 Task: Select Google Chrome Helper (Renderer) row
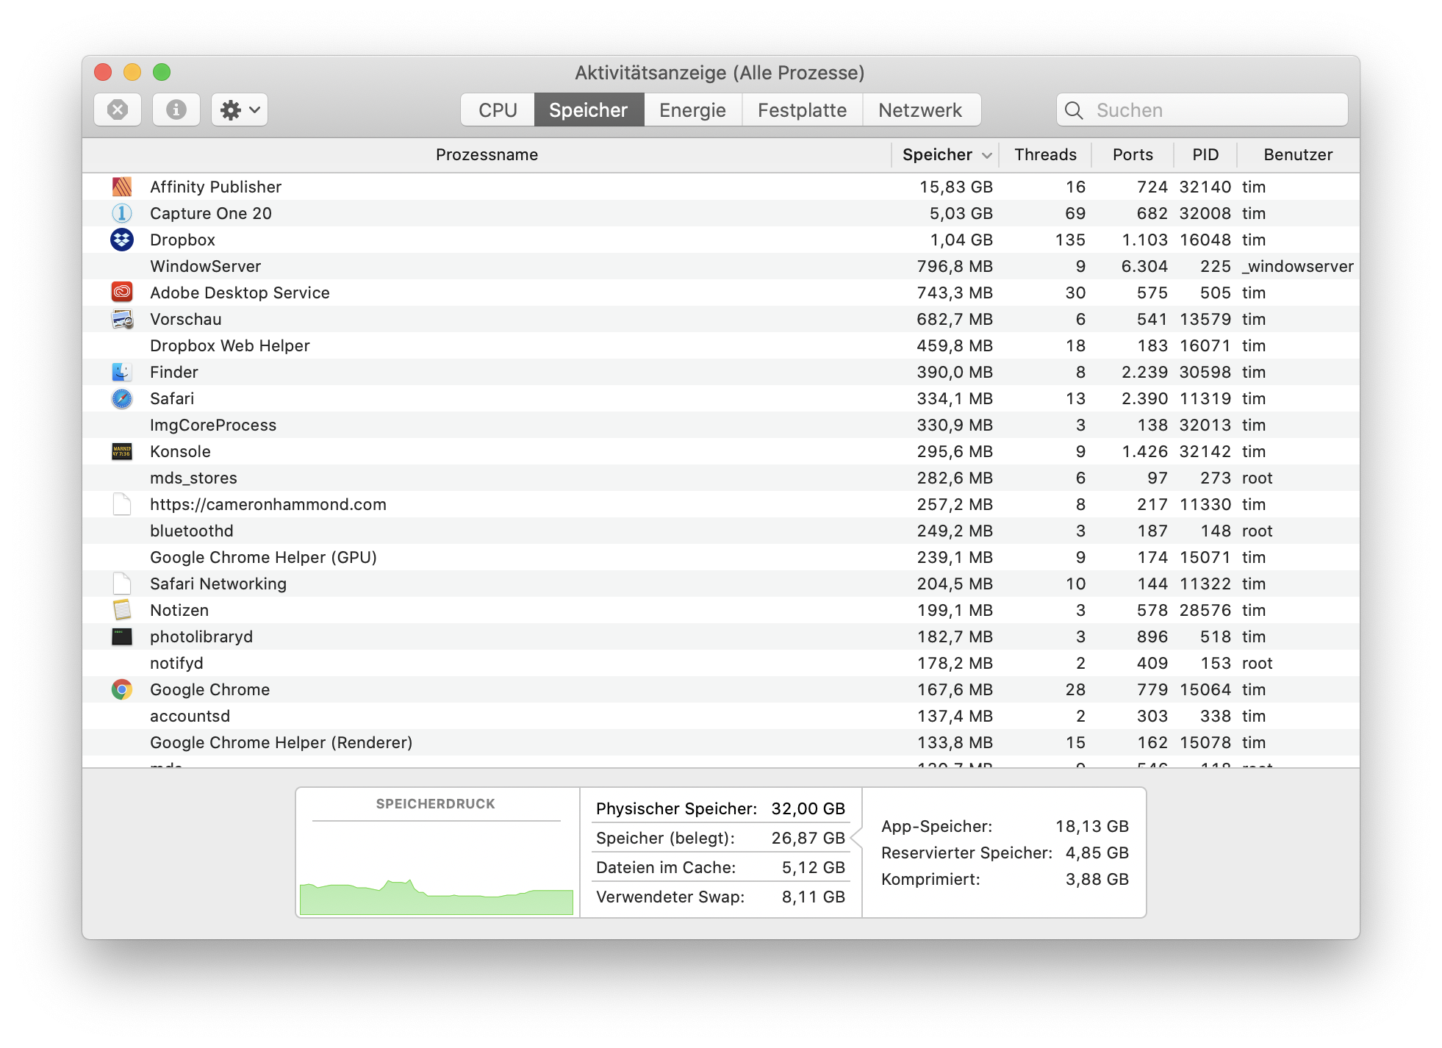721,742
